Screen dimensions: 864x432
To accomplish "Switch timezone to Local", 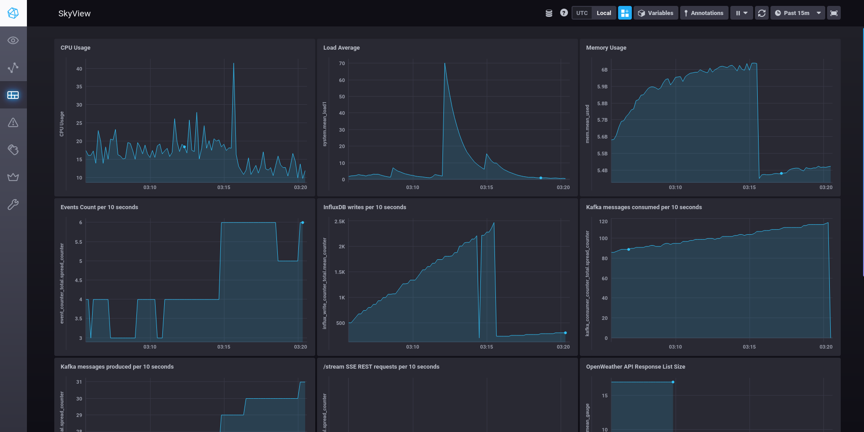I will 604,13.
